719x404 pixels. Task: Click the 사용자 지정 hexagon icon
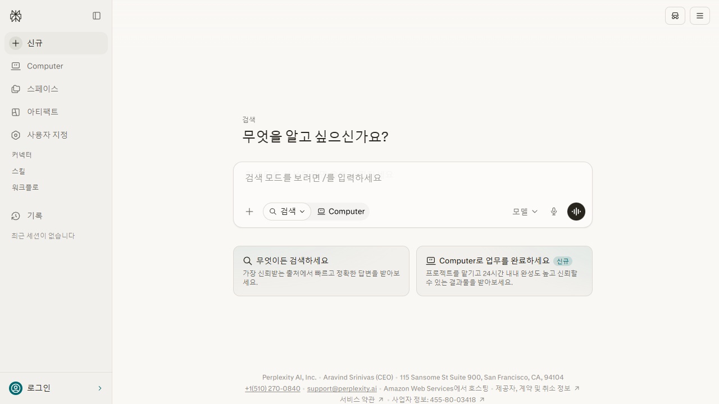pos(16,135)
